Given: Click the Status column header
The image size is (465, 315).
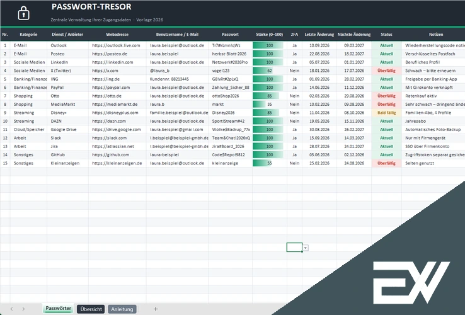Looking at the screenshot, I should coord(386,35).
